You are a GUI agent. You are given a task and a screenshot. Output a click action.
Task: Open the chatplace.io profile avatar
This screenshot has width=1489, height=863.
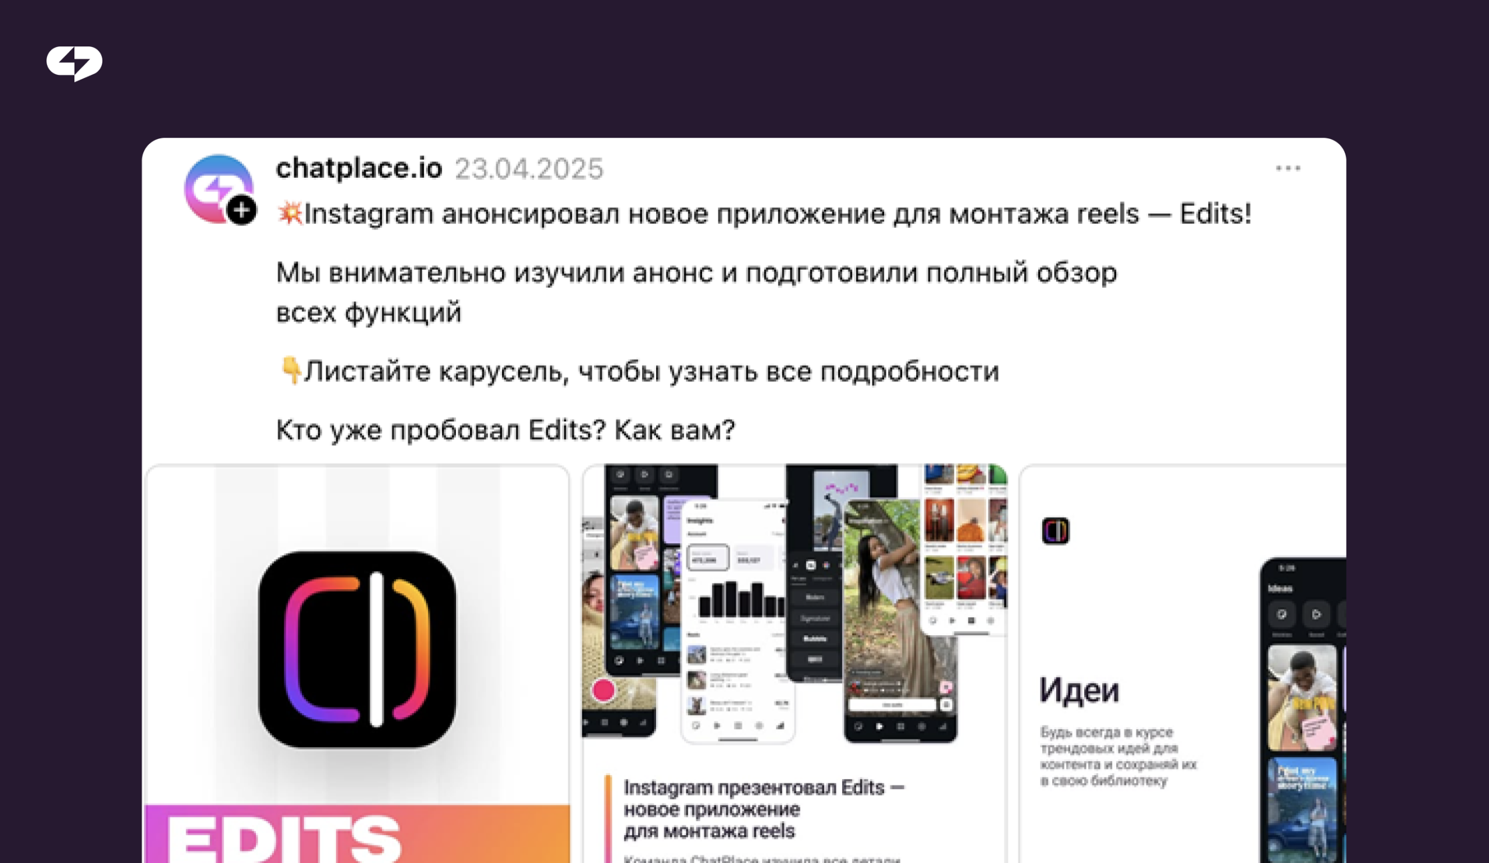tap(219, 189)
